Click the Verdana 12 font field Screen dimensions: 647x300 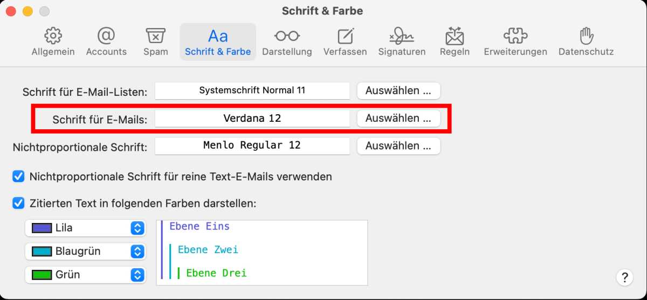pos(252,118)
